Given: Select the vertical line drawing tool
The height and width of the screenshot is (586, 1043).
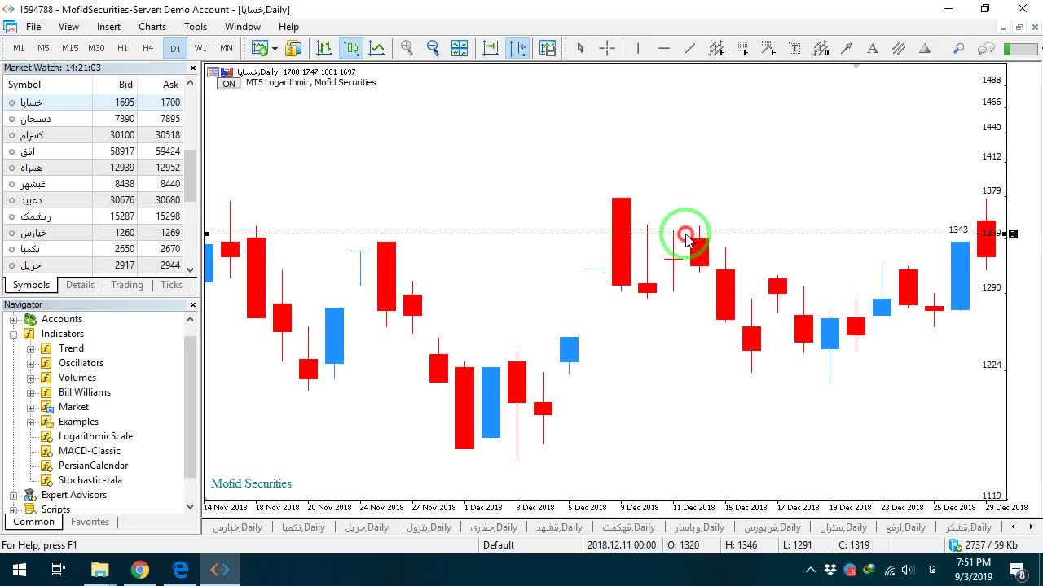Looking at the screenshot, I should click(x=637, y=48).
